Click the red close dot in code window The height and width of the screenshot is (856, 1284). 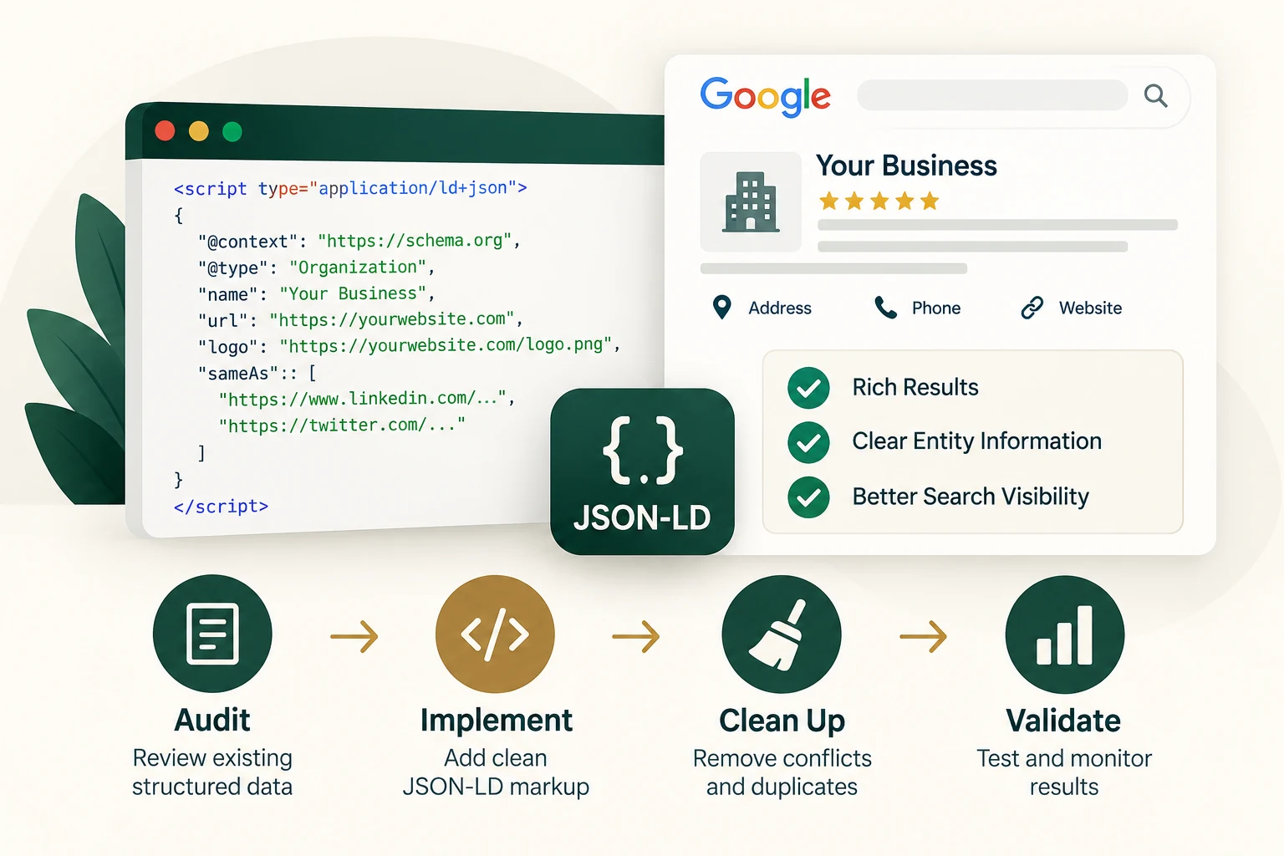click(165, 130)
